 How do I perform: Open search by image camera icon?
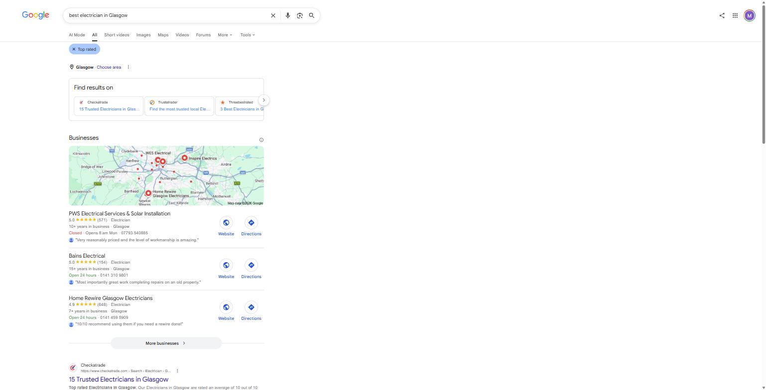(300, 15)
